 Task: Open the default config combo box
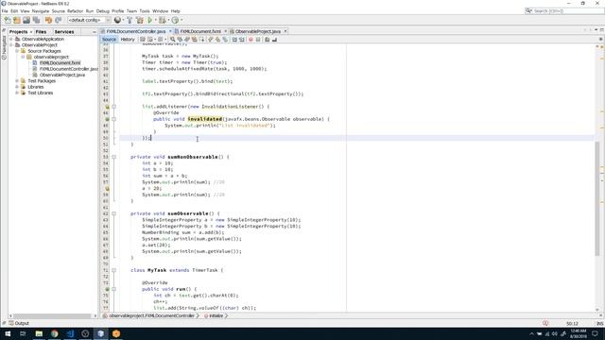89,20
